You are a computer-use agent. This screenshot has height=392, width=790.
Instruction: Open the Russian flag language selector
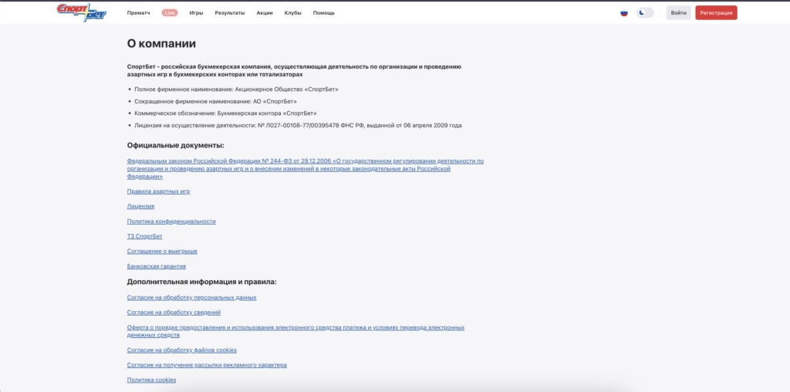[623, 13]
